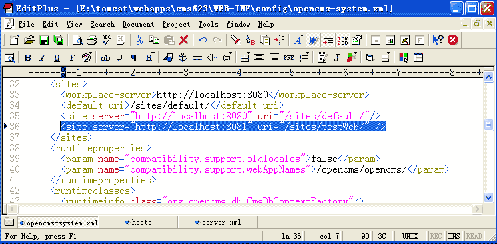This screenshot has height=244, width=497.
Task: Open the List tag dropdown
Action: pyautogui.click(x=304, y=57)
